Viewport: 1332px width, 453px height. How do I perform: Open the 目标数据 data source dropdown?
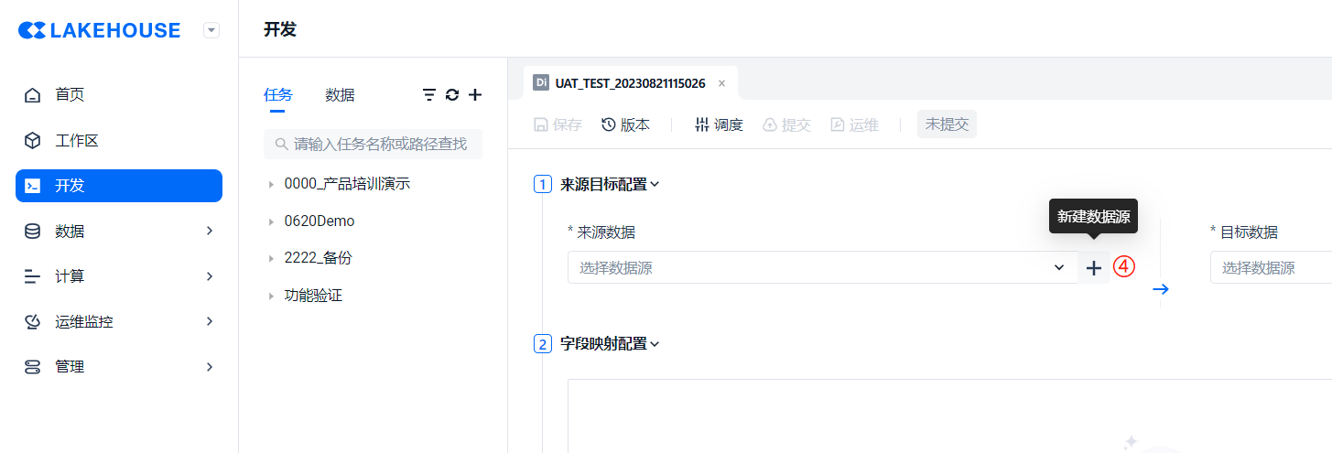(1270, 268)
